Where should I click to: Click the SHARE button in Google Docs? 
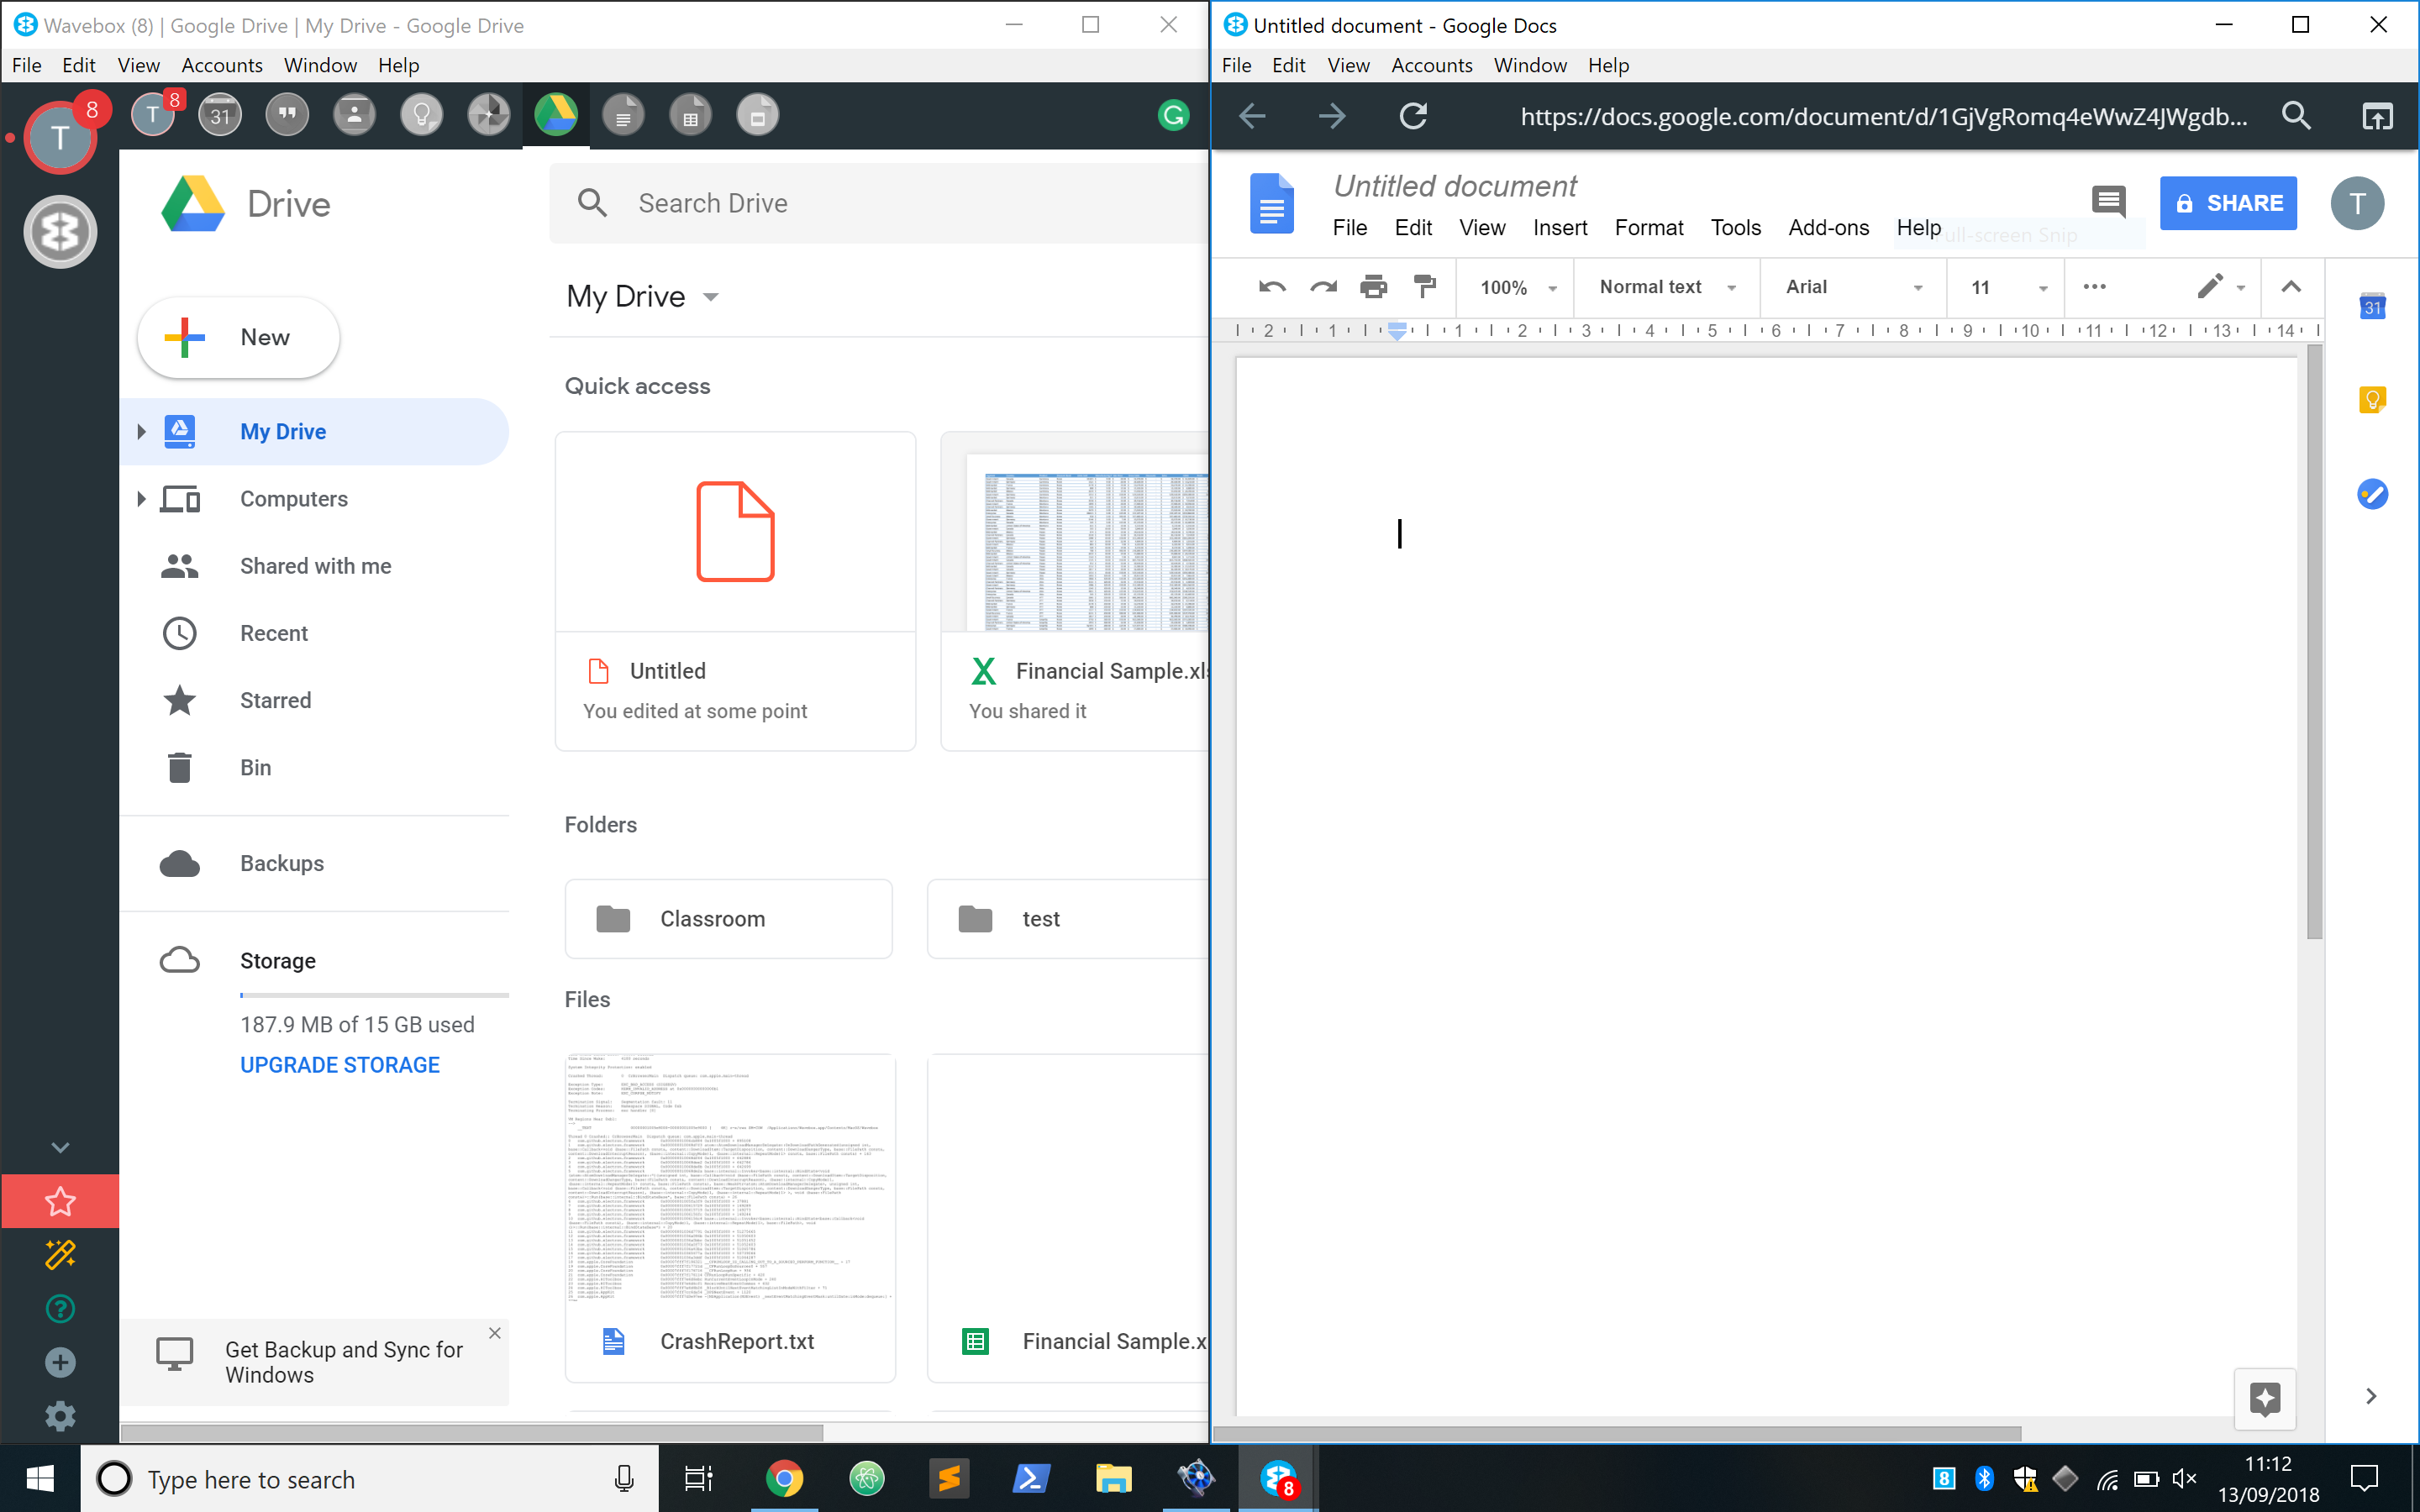tap(2229, 203)
